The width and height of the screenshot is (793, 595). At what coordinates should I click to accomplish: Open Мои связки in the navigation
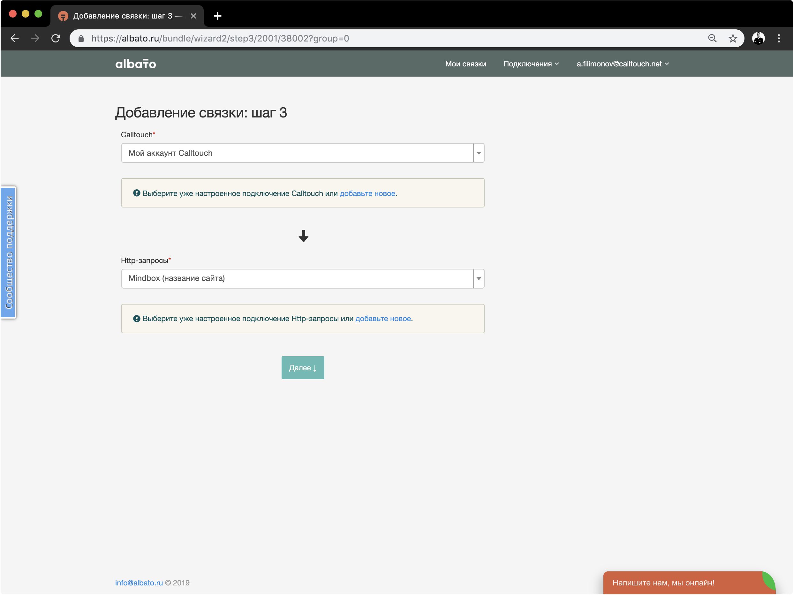[465, 64]
